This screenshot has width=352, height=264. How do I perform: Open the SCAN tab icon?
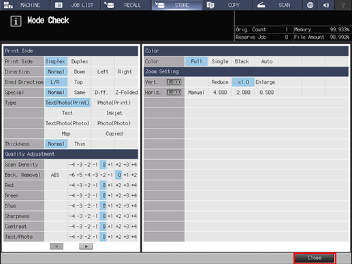(x=261, y=5)
